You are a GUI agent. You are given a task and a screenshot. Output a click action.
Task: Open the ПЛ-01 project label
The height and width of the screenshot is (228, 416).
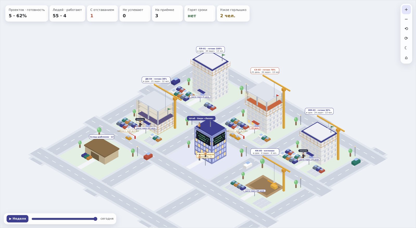pos(210,50)
